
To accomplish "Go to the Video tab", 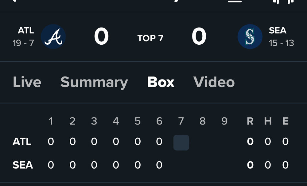I will pos(214,82).
